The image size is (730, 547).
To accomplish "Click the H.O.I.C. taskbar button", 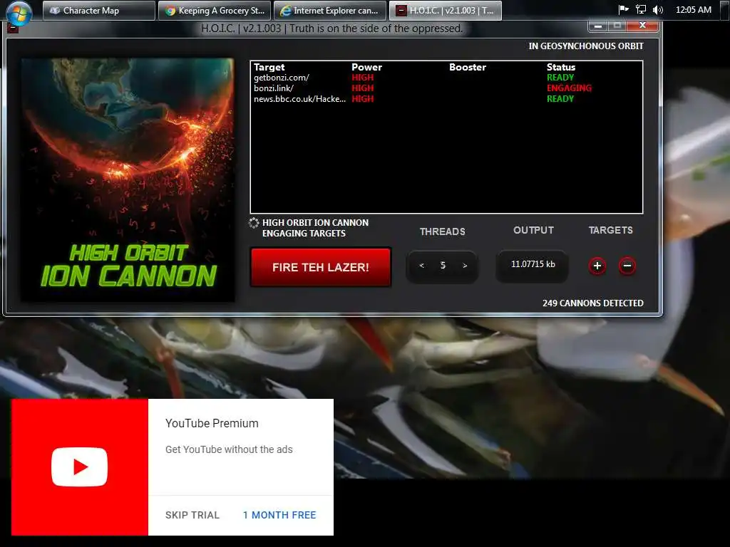I will pyautogui.click(x=445, y=10).
